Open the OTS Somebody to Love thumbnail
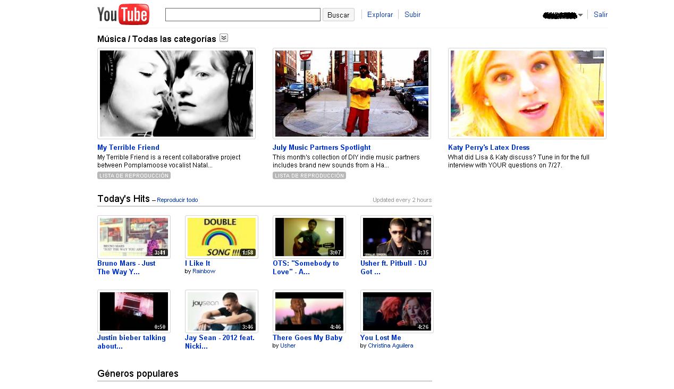The width and height of the screenshot is (674, 389). (309, 237)
